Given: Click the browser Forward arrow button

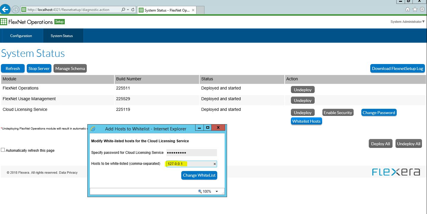Looking at the screenshot, I should point(15,9).
